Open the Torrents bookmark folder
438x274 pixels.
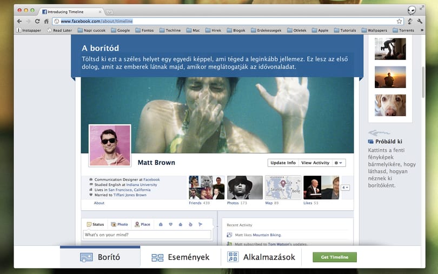click(403, 30)
